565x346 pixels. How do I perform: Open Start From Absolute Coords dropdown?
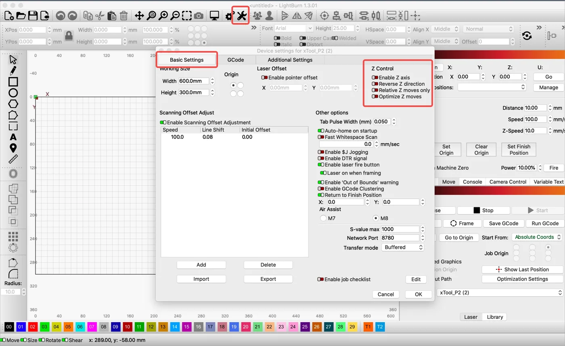click(537, 237)
